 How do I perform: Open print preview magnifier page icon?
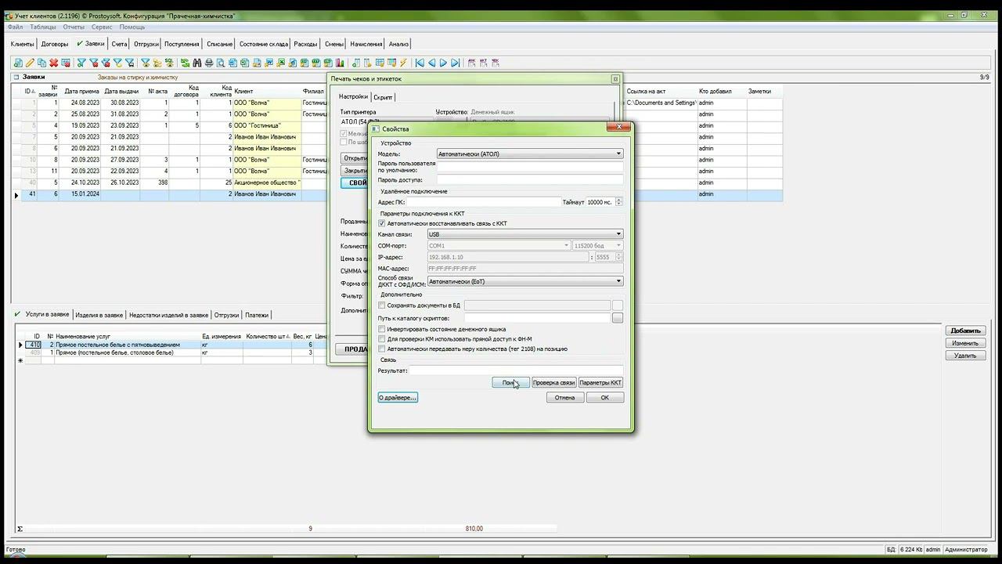[x=221, y=63]
